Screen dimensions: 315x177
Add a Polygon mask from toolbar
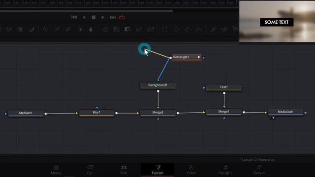tap(188, 29)
